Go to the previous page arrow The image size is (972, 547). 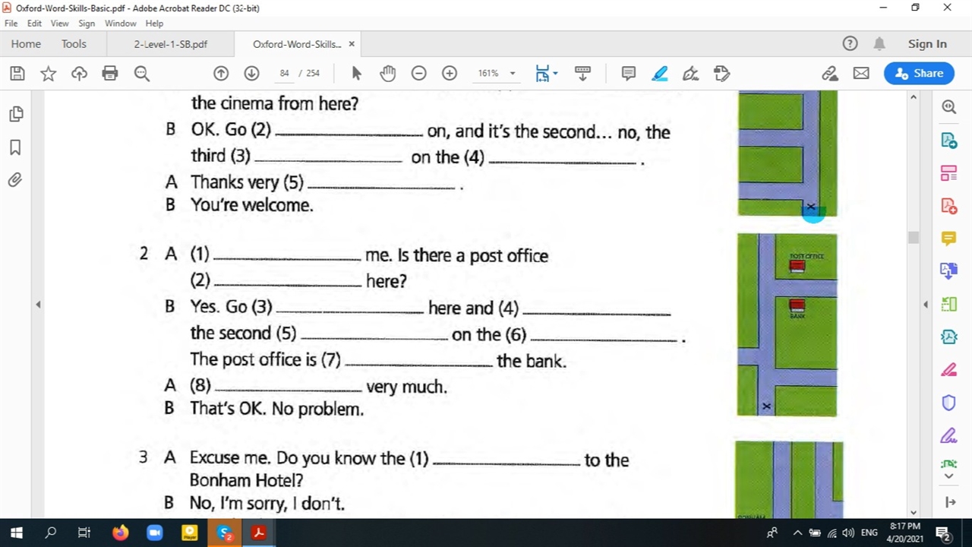point(221,74)
